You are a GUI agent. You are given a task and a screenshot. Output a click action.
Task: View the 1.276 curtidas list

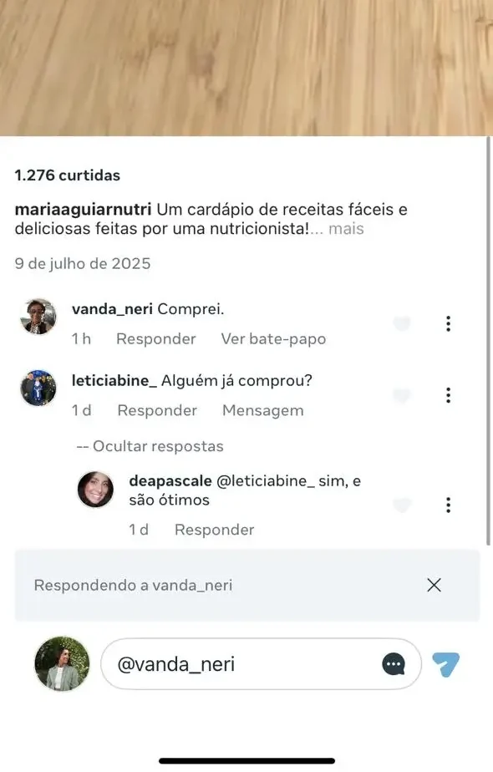coord(68,175)
